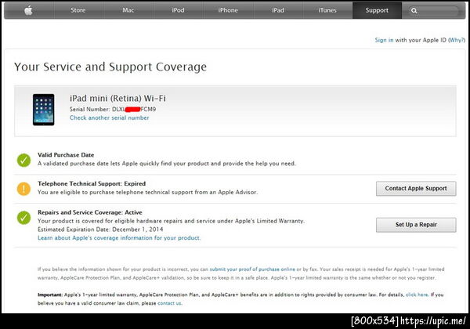Click the Contact Apple Support button
Screen dimensions: 470x329
tap(416, 189)
